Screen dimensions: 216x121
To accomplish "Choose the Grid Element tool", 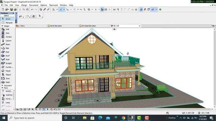I will [x=7, y=91].
